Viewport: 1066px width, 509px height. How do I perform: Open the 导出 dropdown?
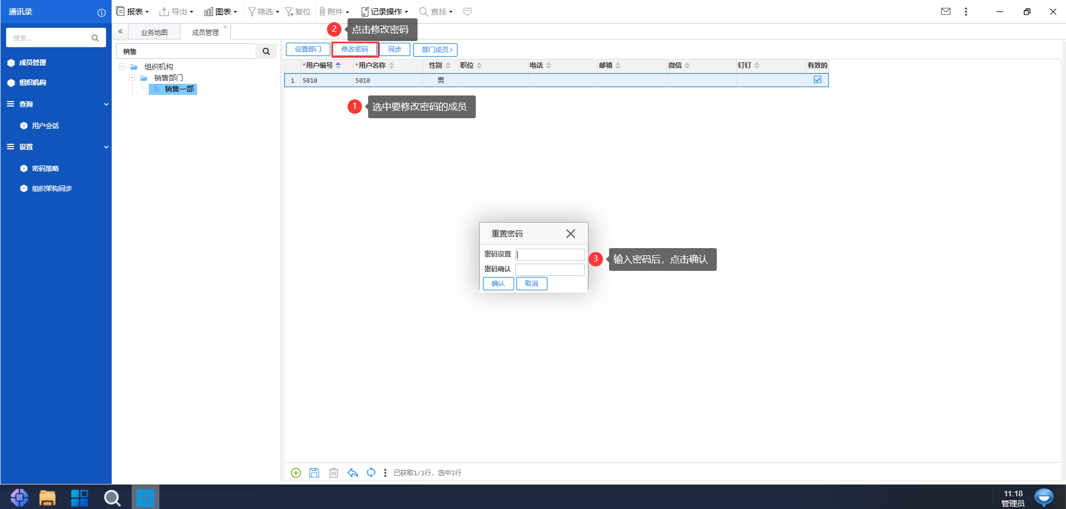click(x=176, y=12)
